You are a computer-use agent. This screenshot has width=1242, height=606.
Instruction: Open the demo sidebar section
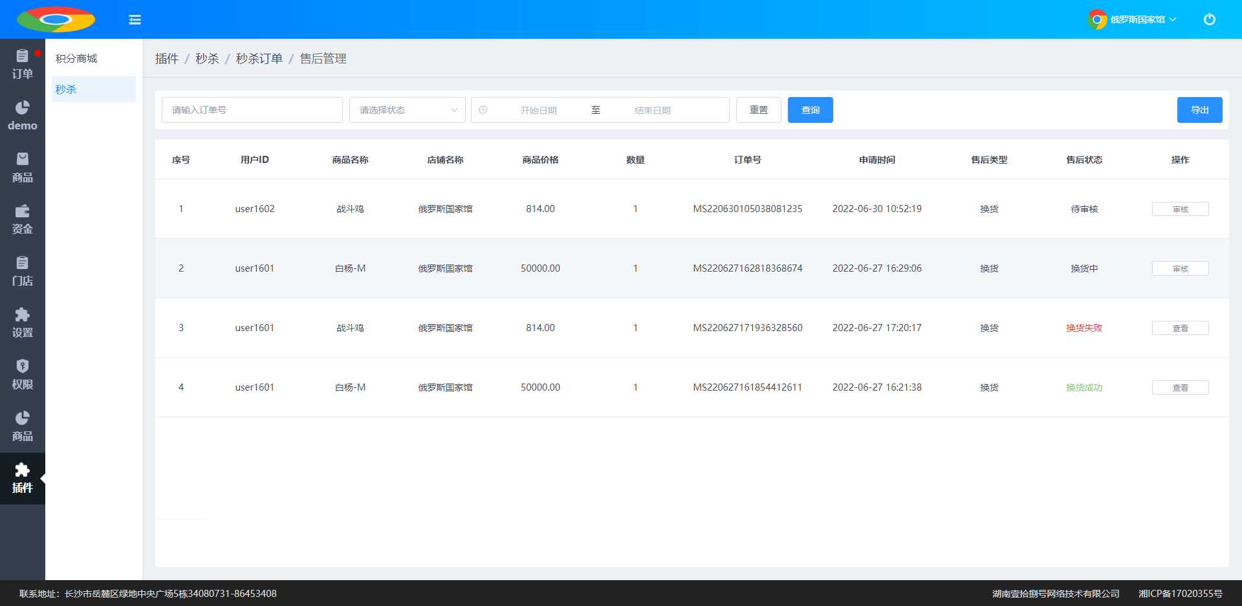(x=23, y=116)
